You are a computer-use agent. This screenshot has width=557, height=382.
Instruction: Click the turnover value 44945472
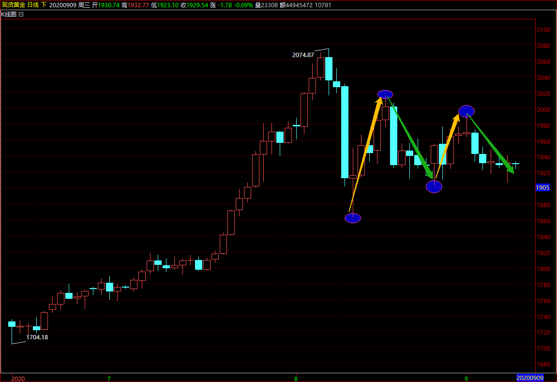[x=300, y=5]
